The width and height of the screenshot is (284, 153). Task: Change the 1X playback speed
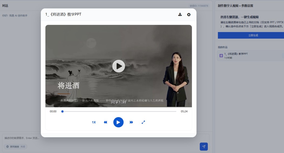(94, 122)
